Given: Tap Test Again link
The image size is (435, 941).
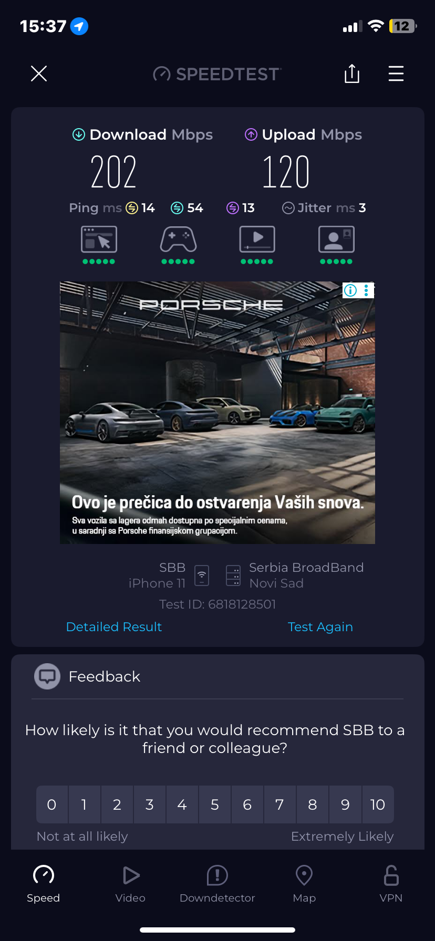Looking at the screenshot, I should click(320, 626).
